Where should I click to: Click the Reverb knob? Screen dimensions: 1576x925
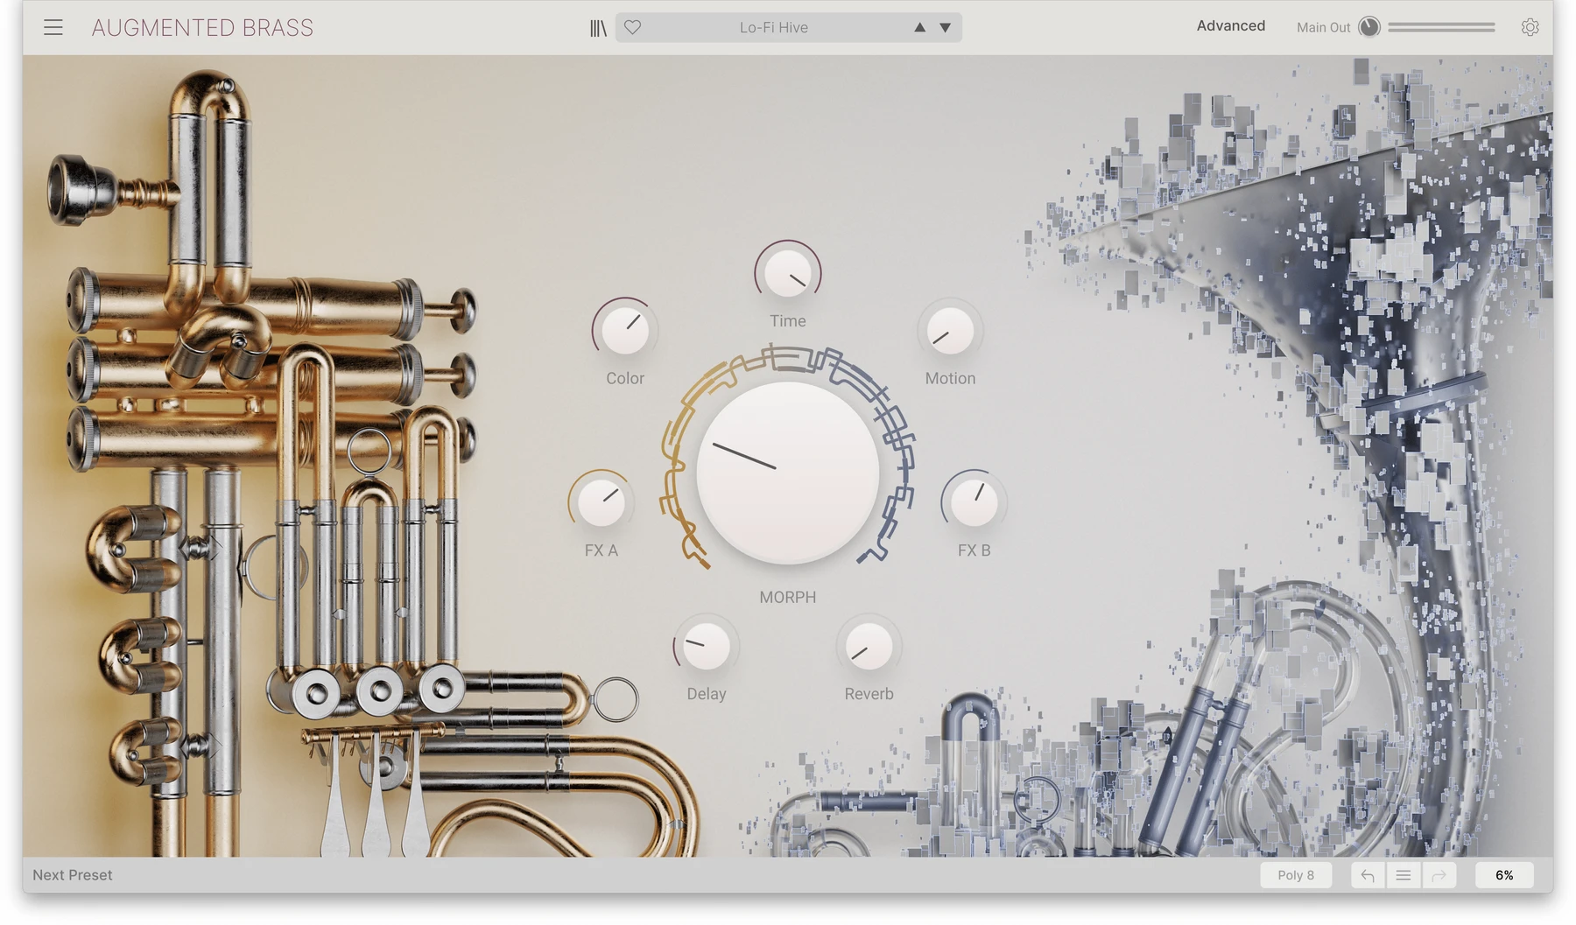click(869, 647)
